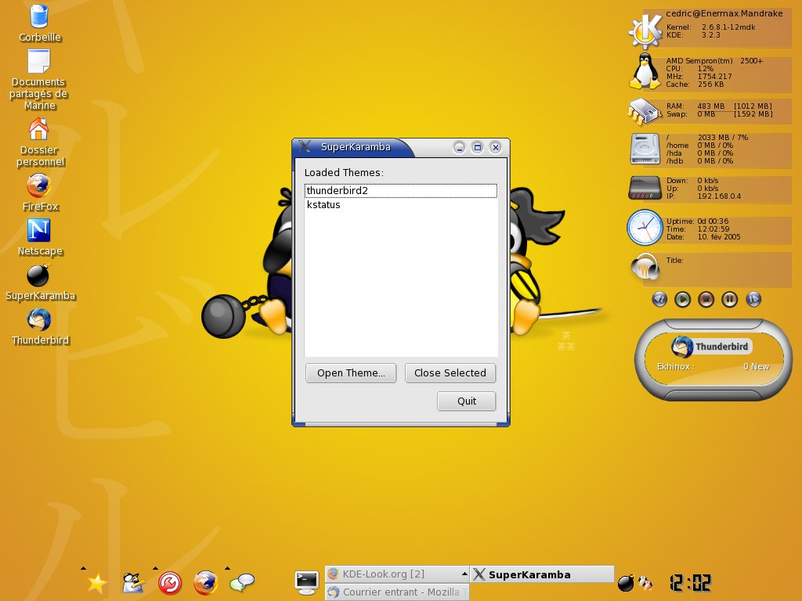
Task: Expand KDE-Look.org grouped taskbar arrow
Action: click(x=464, y=574)
